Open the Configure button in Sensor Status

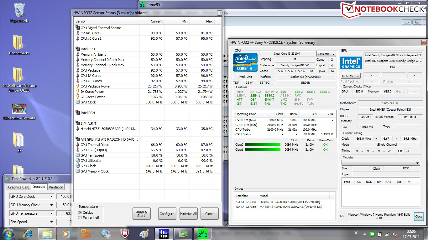167,214
